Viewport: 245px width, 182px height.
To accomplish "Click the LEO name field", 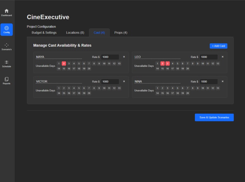I will (157, 57).
